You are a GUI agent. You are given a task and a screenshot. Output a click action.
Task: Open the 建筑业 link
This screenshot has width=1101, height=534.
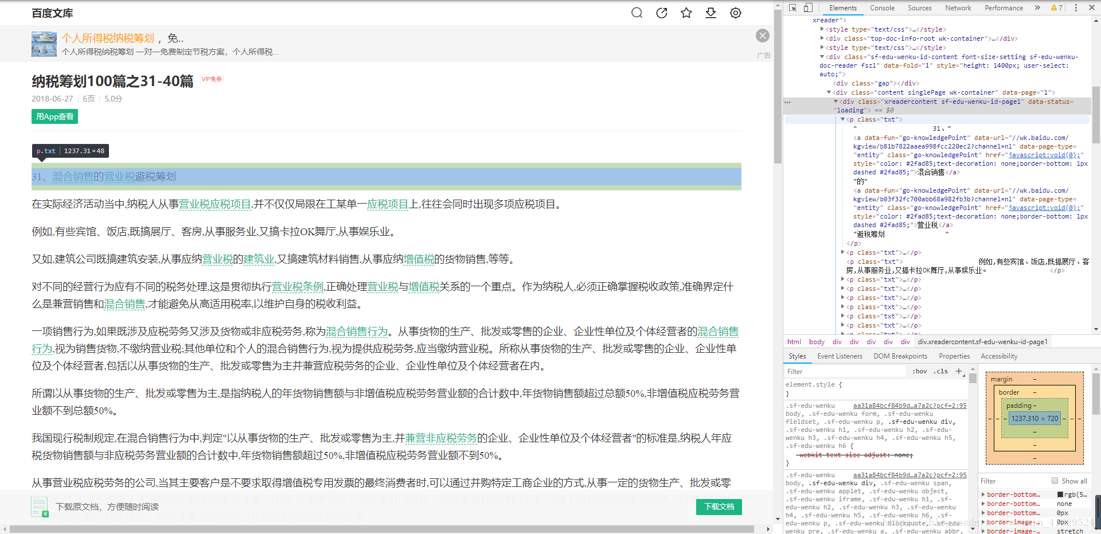[x=259, y=259]
